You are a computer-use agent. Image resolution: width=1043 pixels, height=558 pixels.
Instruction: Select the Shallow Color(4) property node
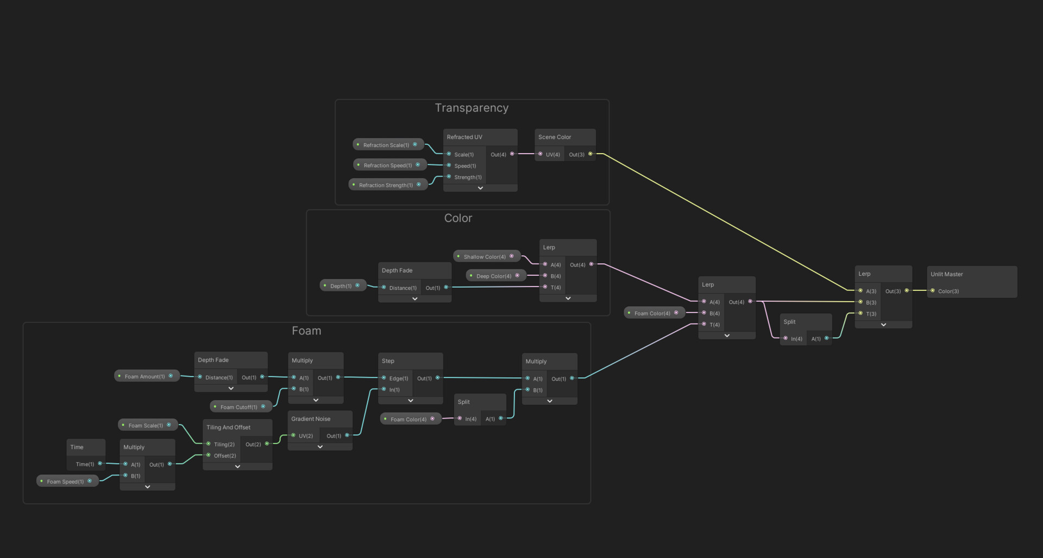click(x=487, y=256)
